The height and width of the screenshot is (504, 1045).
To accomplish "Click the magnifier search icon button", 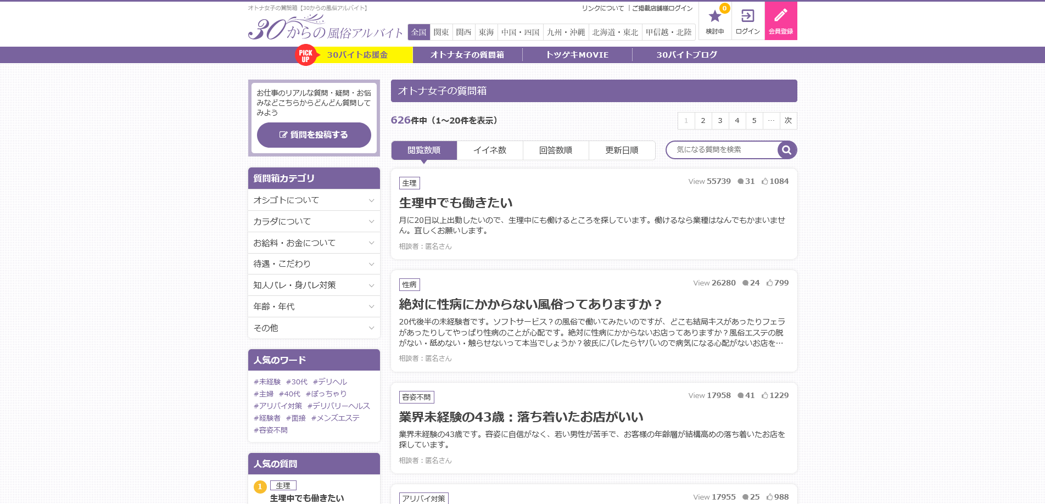I will tap(786, 150).
